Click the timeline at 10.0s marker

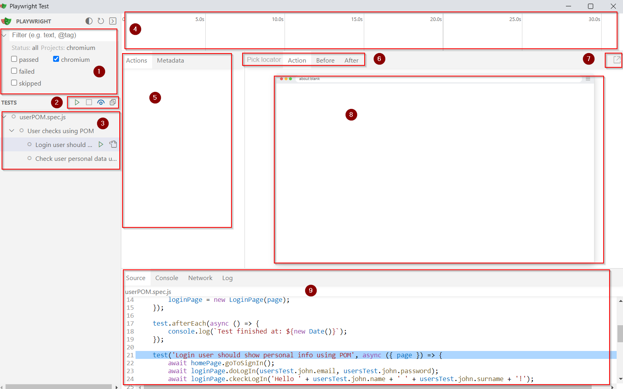click(x=278, y=19)
